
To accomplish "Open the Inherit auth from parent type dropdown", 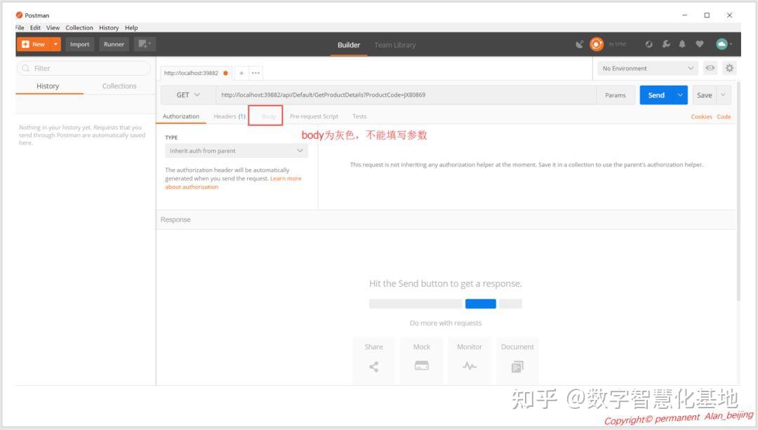I will coord(236,150).
